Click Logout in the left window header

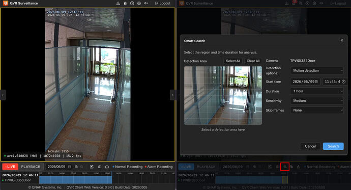point(163,4)
